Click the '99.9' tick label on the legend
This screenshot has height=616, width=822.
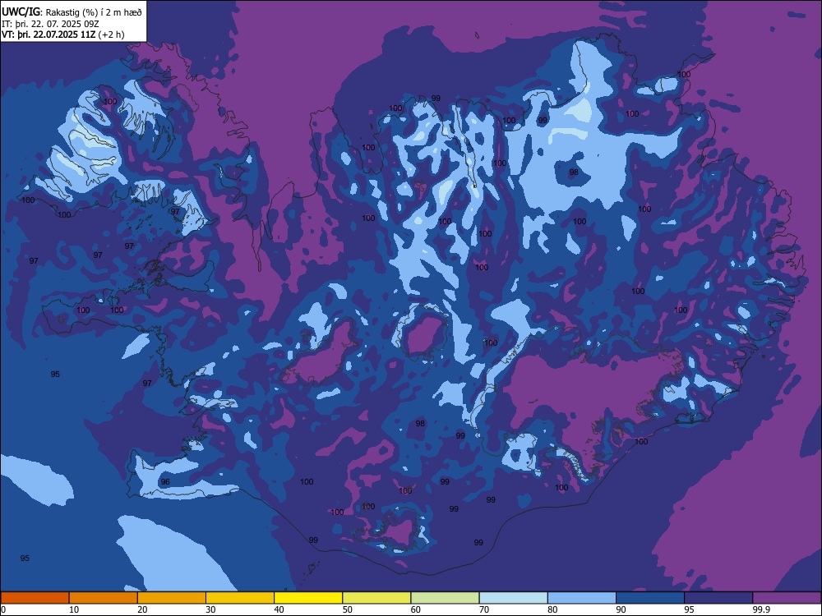click(x=761, y=609)
